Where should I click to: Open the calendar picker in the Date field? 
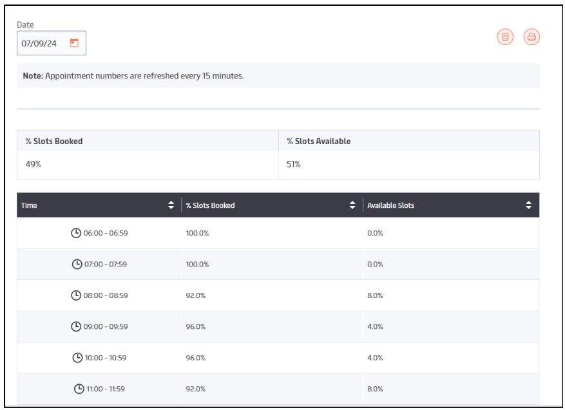coord(74,43)
